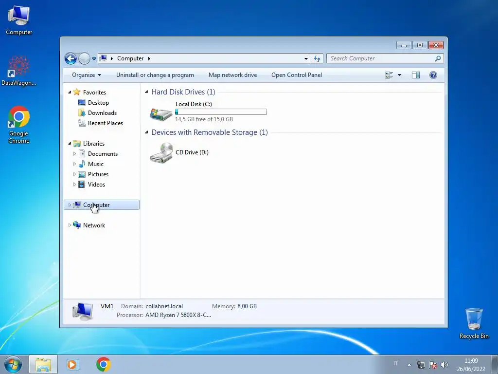Click the VM1 computer icon in details pane

click(x=83, y=311)
